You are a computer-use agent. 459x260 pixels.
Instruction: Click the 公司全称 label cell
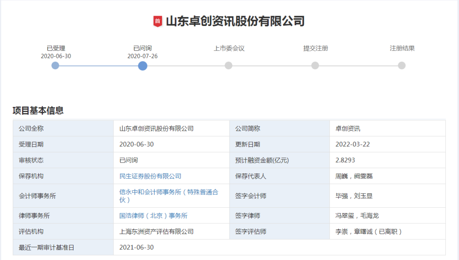click(63, 129)
